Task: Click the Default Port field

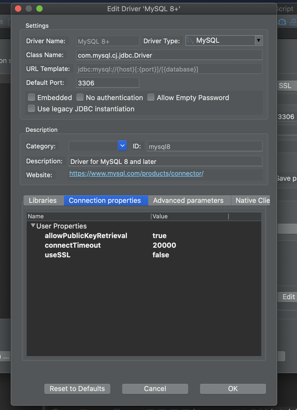Action: (x=107, y=83)
